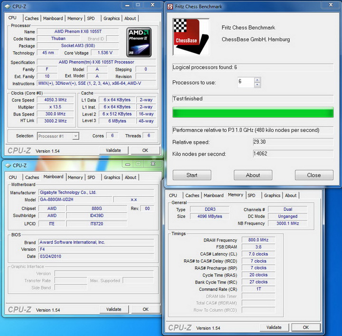The height and width of the screenshot is (336, 342).
Task: Click the BIOS date 03/24/2010
Action: [96, 256]
